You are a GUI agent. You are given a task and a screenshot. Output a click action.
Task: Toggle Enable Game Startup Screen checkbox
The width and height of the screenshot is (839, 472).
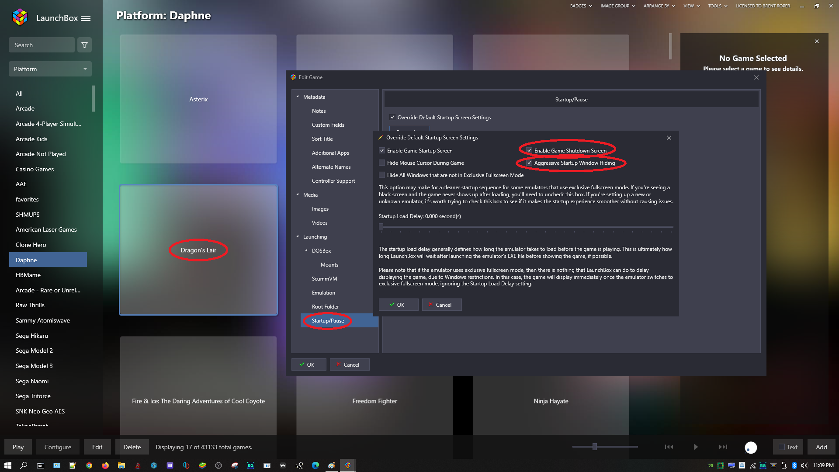tap(382, 151)
